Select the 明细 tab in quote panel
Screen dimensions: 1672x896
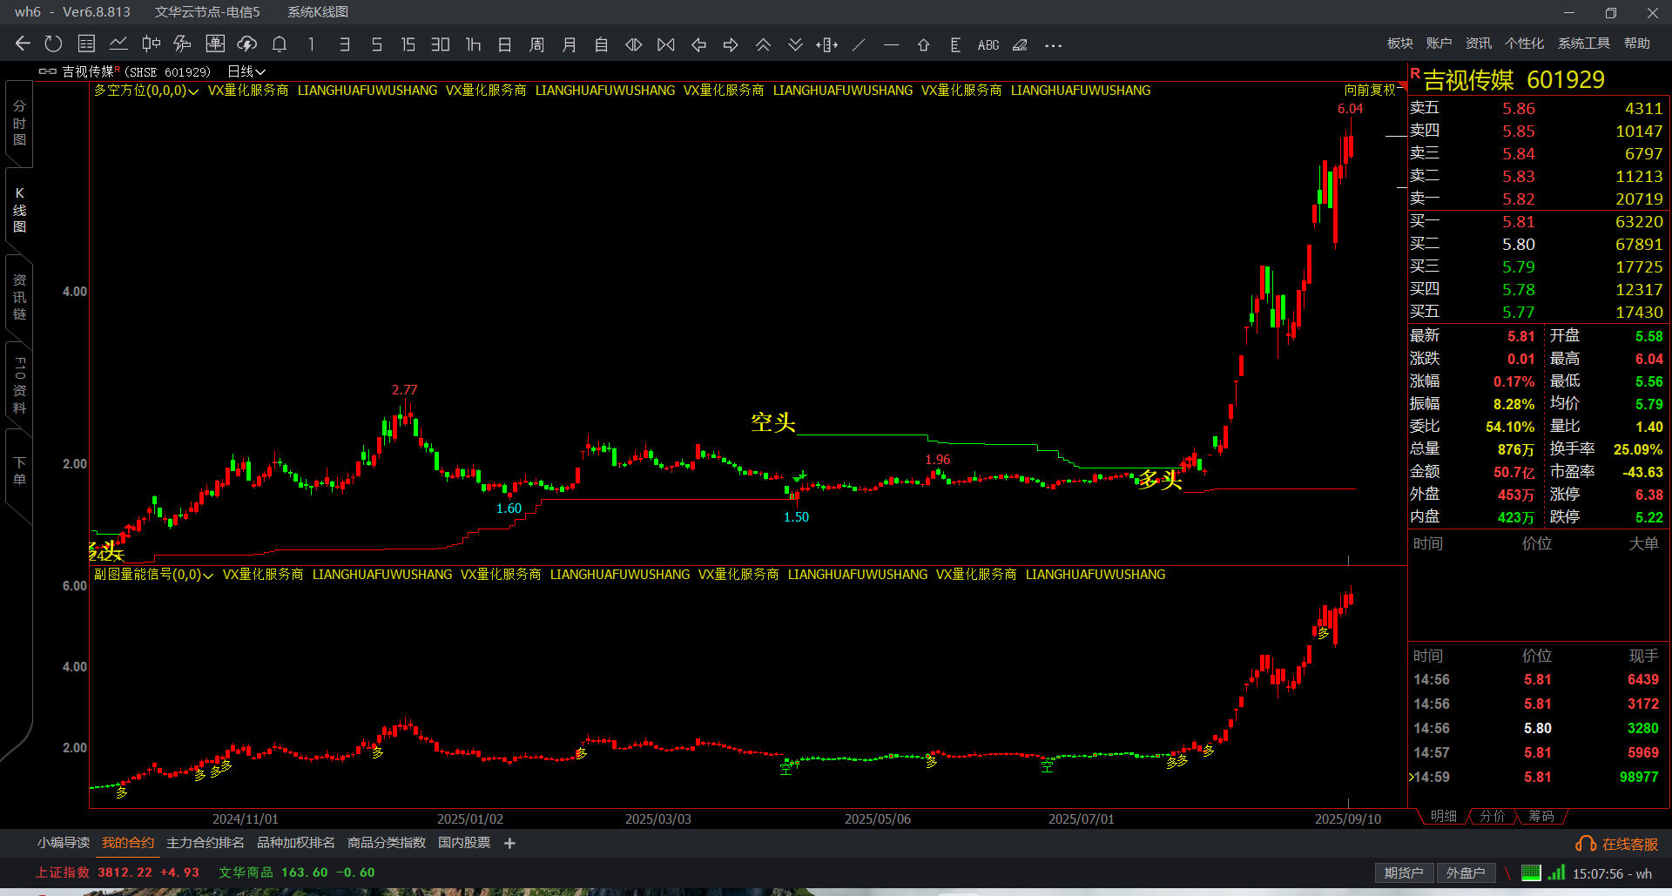click(x=1443, y=816)
